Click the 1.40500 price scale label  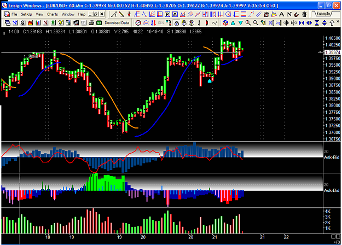click(x=333, y=38)
